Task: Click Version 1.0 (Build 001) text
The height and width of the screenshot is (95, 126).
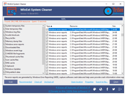Action: 29,14
